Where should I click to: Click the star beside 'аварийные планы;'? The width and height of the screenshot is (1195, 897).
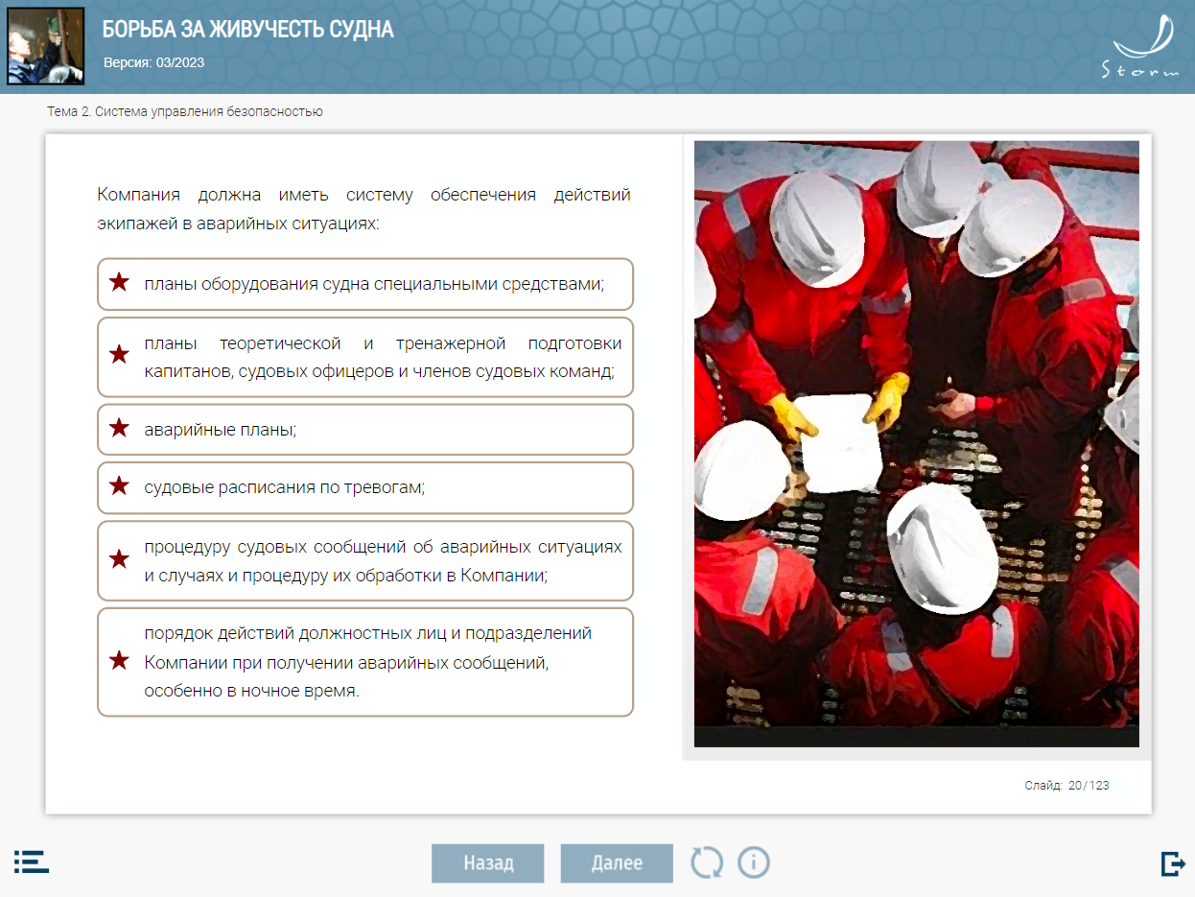pos(119,428)
